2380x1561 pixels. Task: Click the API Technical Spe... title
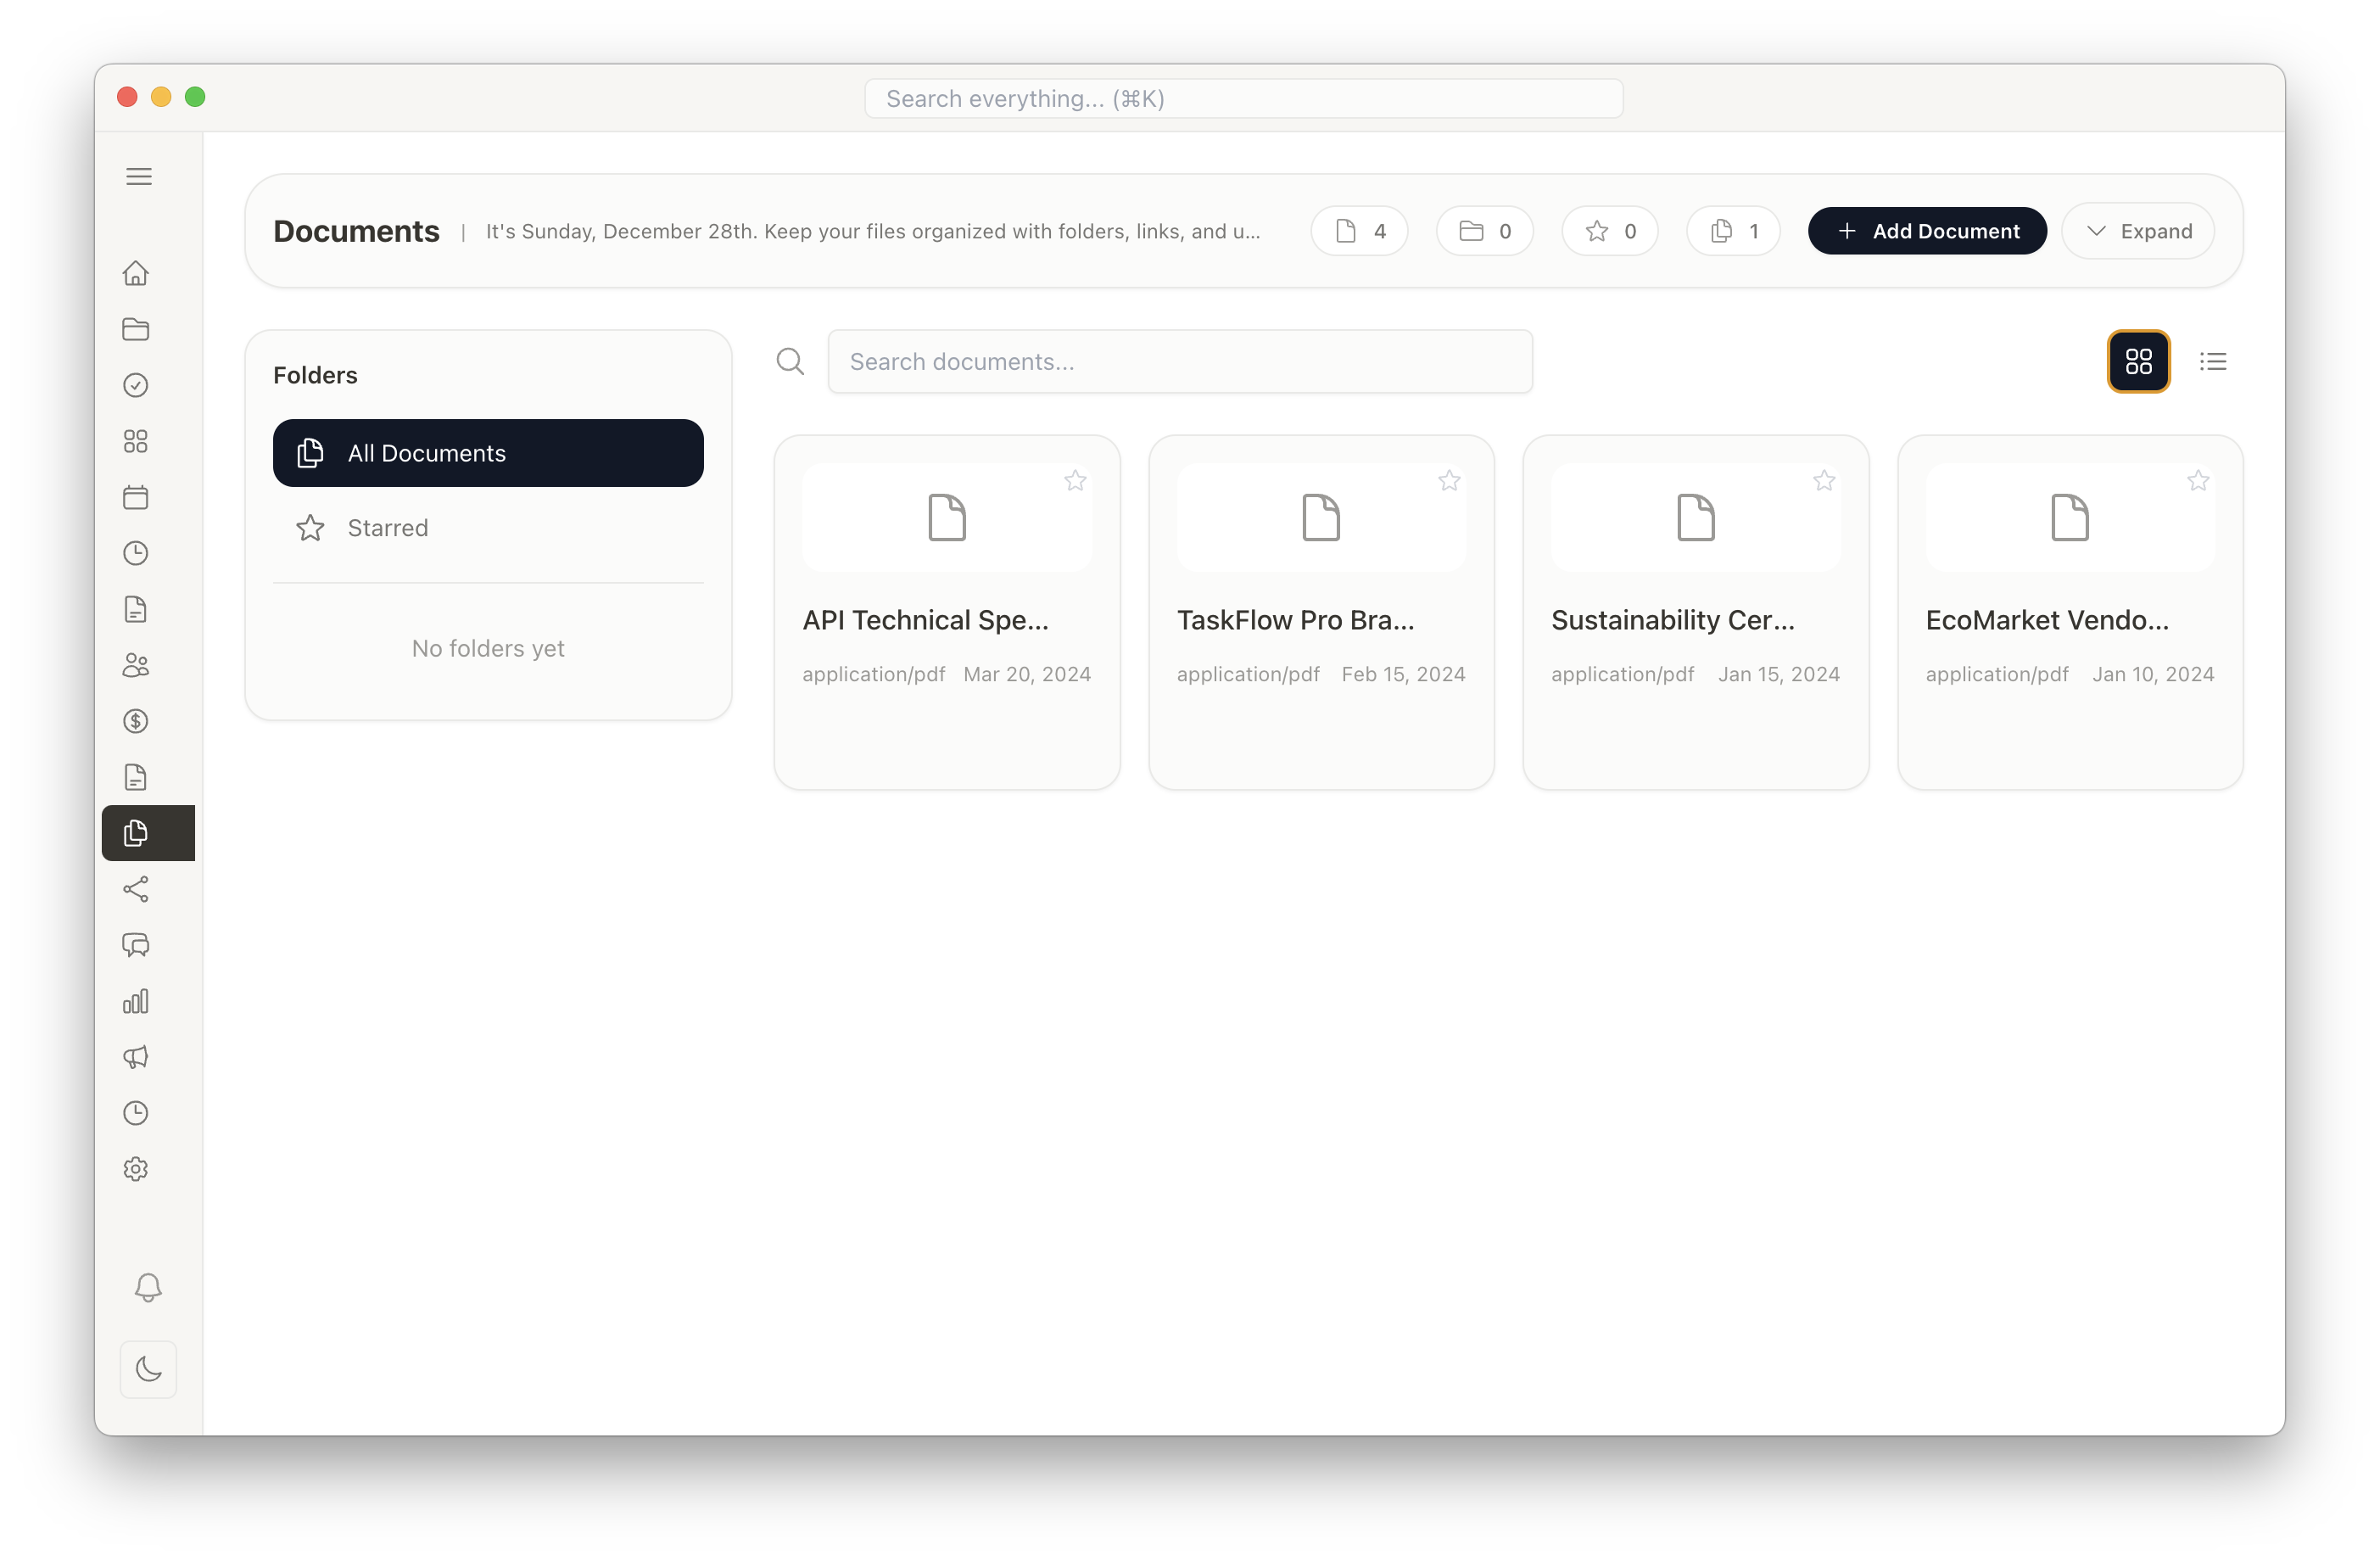point(925,620)
